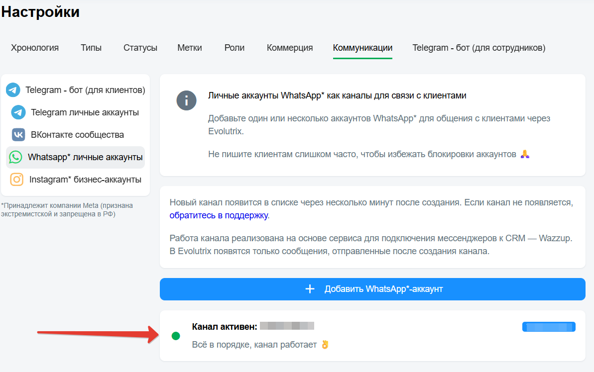The width and height of the screenshot is (594, 372).
Task: Select Telegram - бот (для клиентов) label
Action: [x=85, y=90]
